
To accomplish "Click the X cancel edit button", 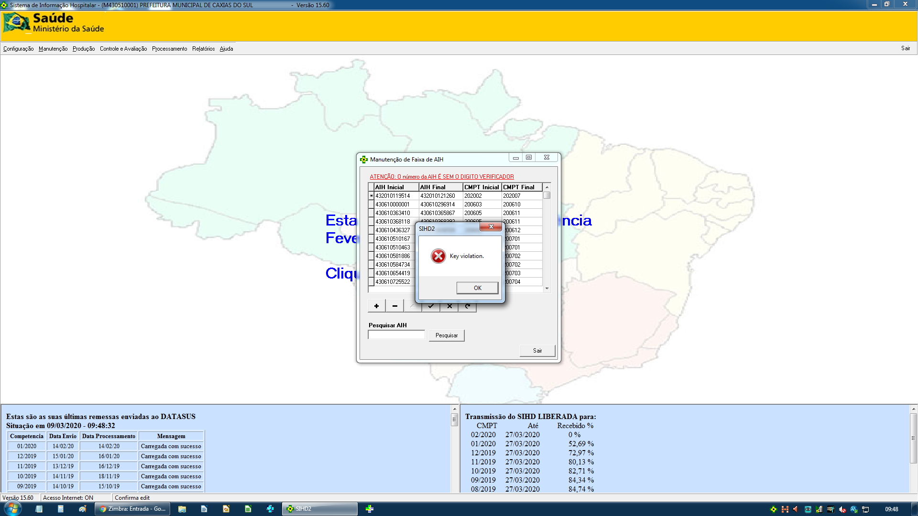I will click(x=449, y=307).
